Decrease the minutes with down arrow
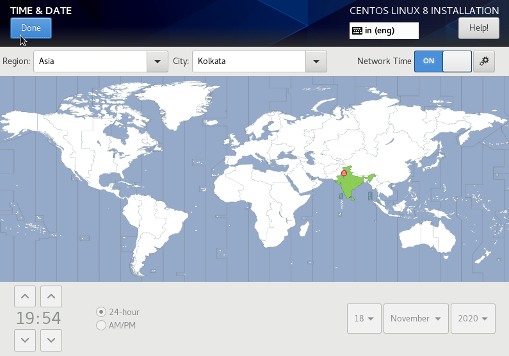 tap(51, 340)
